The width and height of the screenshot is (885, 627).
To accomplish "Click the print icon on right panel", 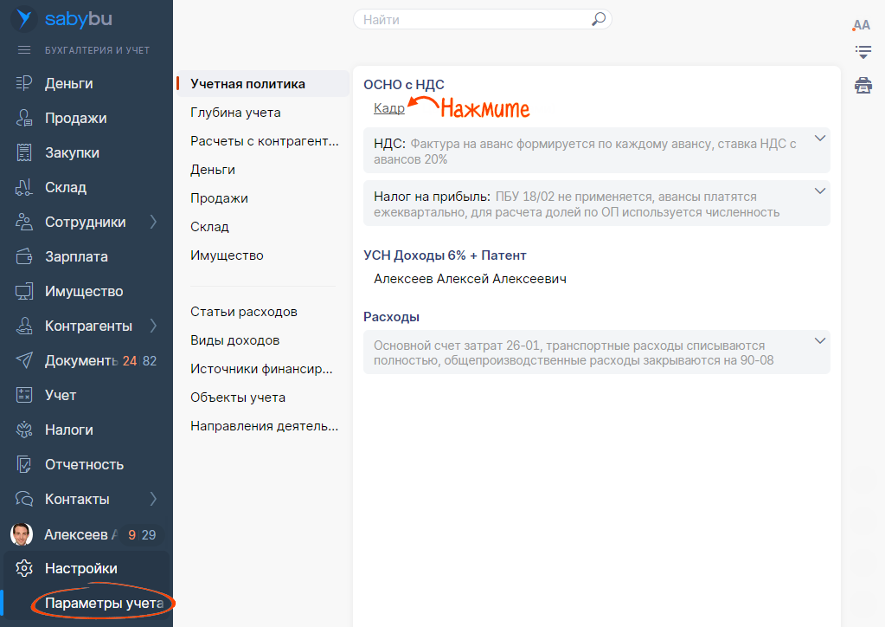I will tap(863, 85).
